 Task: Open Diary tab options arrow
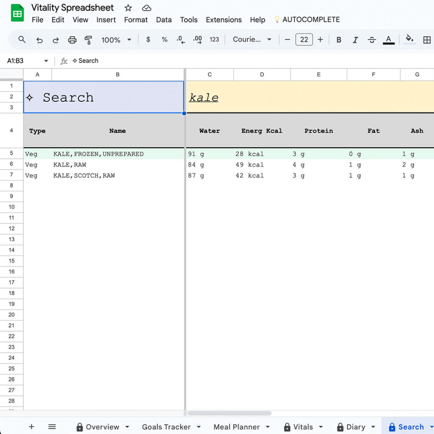pos(373,427)
